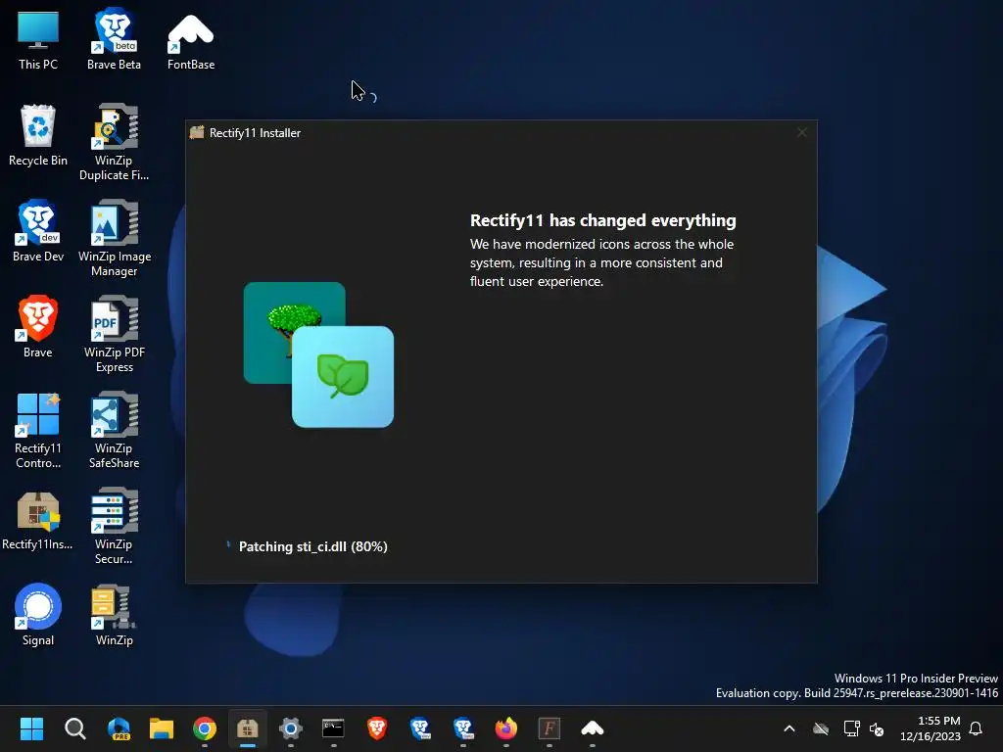This screenshot has height=752, width=1003.
Task: Open notifications bell icon
Action: click(977, 728)
